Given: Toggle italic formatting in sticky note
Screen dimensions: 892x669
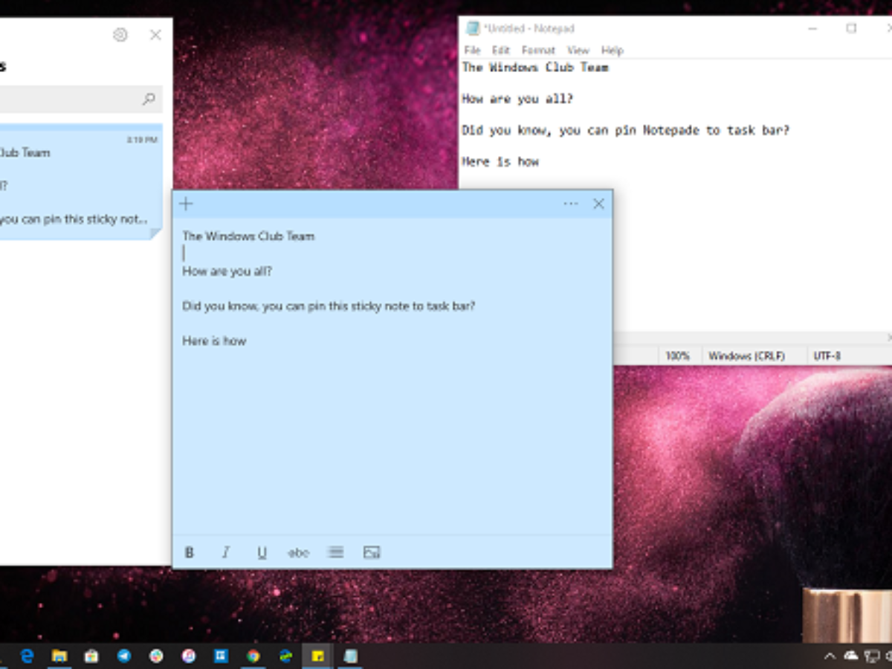Looking at the screenshot, I should click(226, 552).
